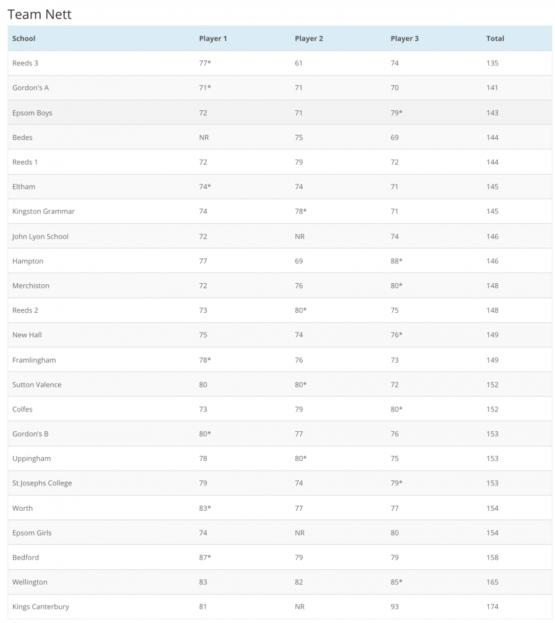Viewport: 555px width, 623px height.
Task: Click the Player 2 column header
Action: 309,38
